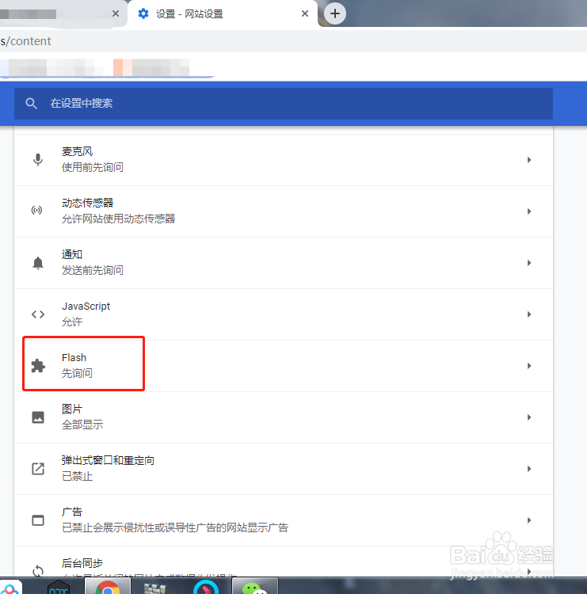587x594 pixels.
Task: Open the 动态传感器 settings label
Action: pos(88,203)
